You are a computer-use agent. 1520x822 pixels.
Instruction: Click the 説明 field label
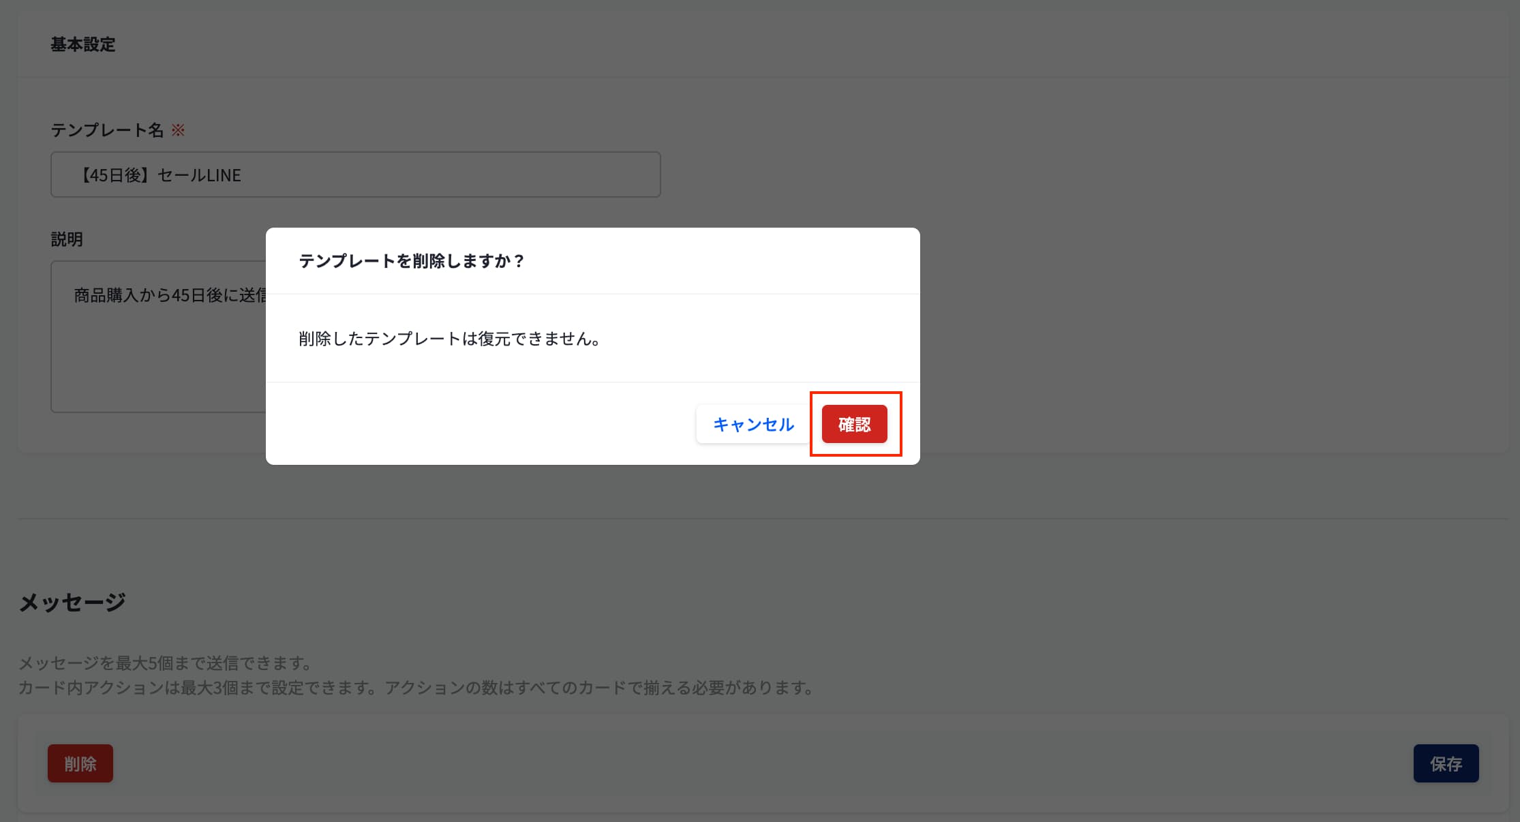pos(67,239)
